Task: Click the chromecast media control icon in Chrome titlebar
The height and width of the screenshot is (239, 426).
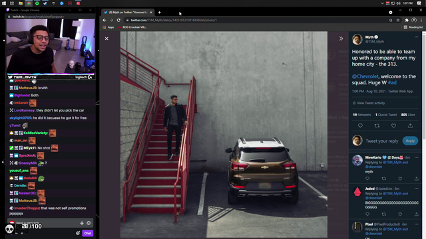Action: [x=391, y=12]
